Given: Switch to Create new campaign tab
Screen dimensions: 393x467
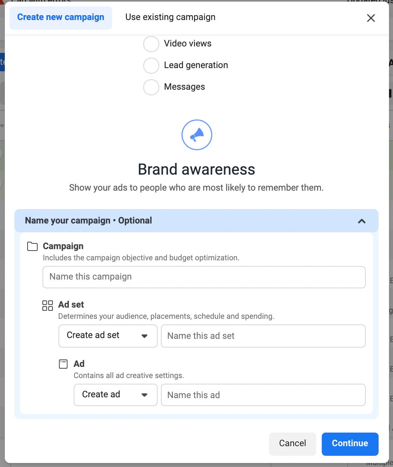Looking at the screenshot, I should (x=61, y=18).
